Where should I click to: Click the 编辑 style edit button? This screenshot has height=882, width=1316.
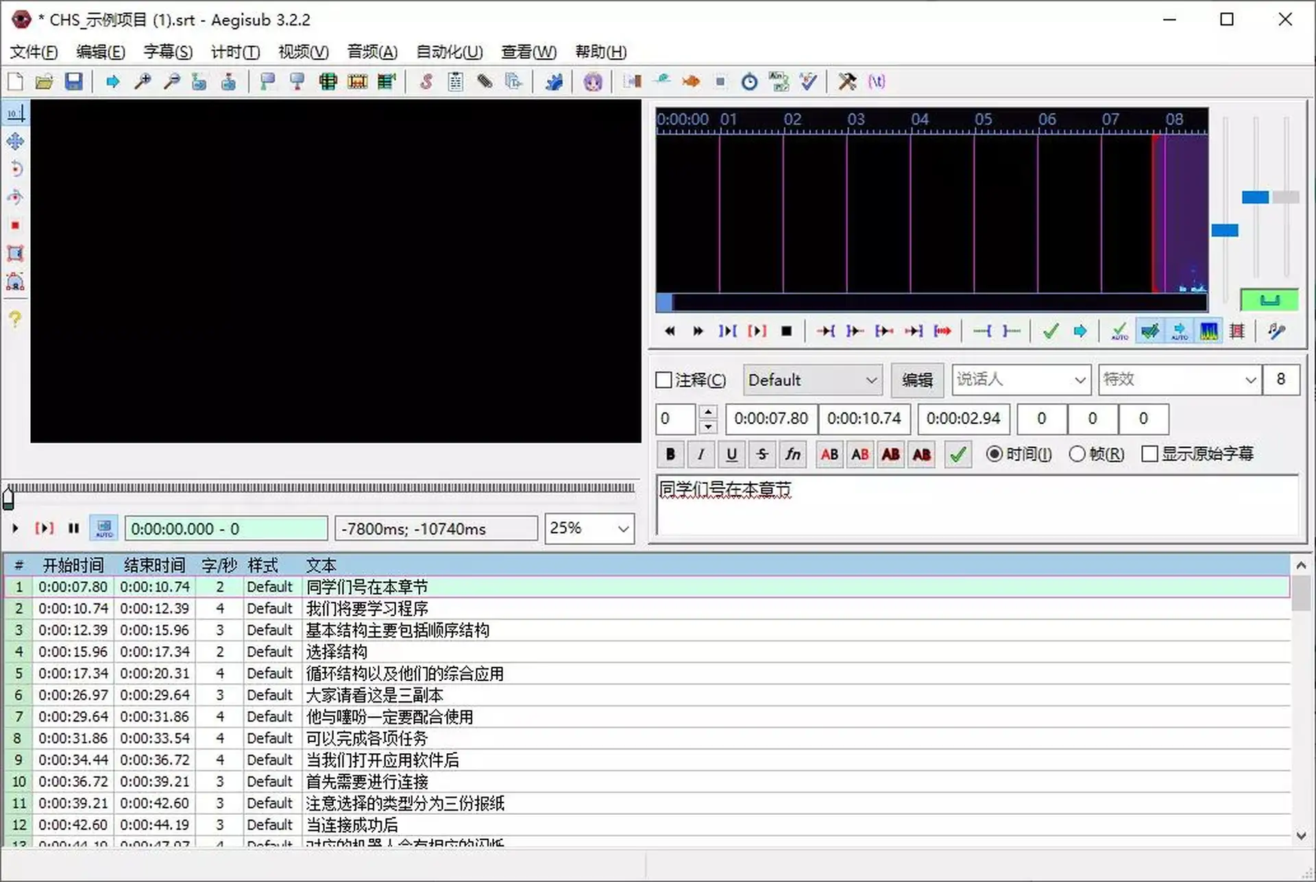tap(916, 380)
